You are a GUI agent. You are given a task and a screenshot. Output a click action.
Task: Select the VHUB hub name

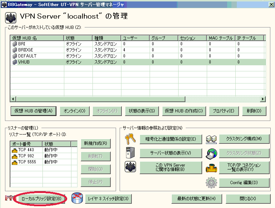coord(24,62)
